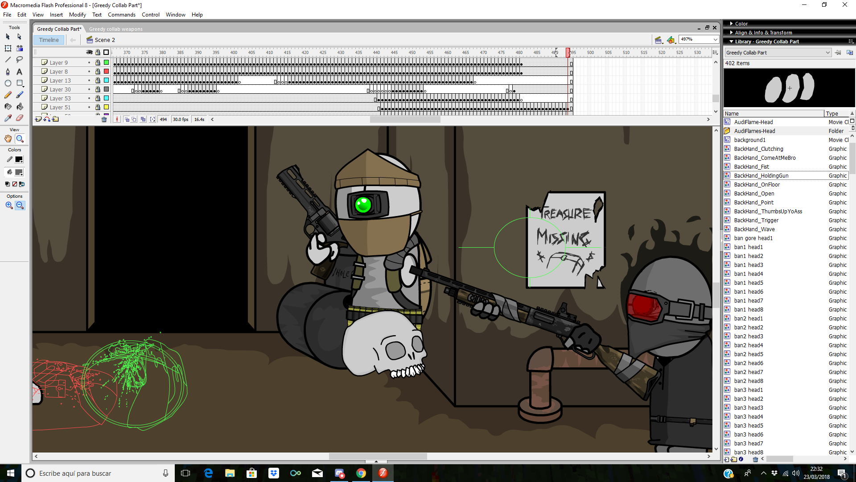
Task: Open the Modify menu
Action: pos(76,14)
